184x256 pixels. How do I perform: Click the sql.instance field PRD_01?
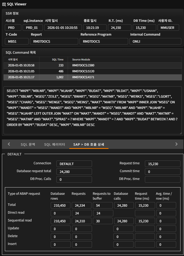(x=33, y=28)
